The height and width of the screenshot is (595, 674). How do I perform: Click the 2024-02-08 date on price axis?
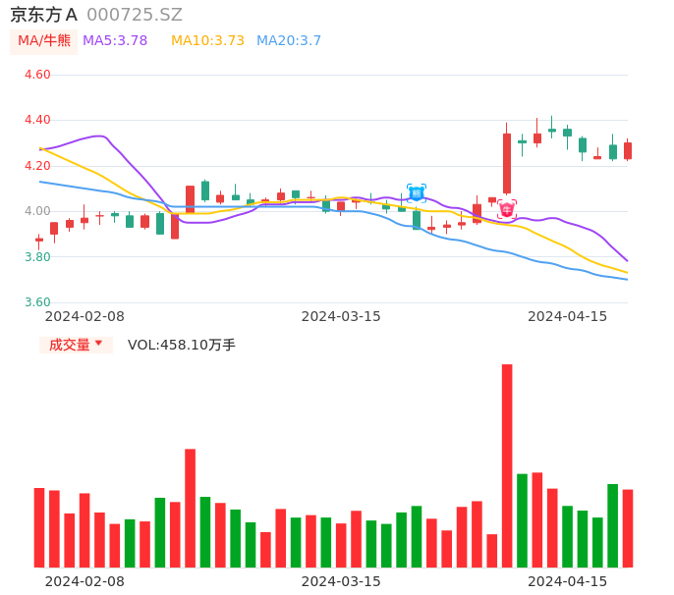84,316
